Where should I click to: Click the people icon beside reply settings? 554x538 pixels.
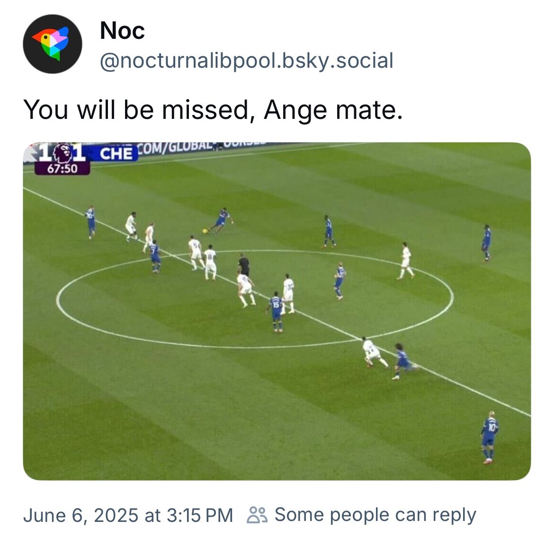point(257,515)
